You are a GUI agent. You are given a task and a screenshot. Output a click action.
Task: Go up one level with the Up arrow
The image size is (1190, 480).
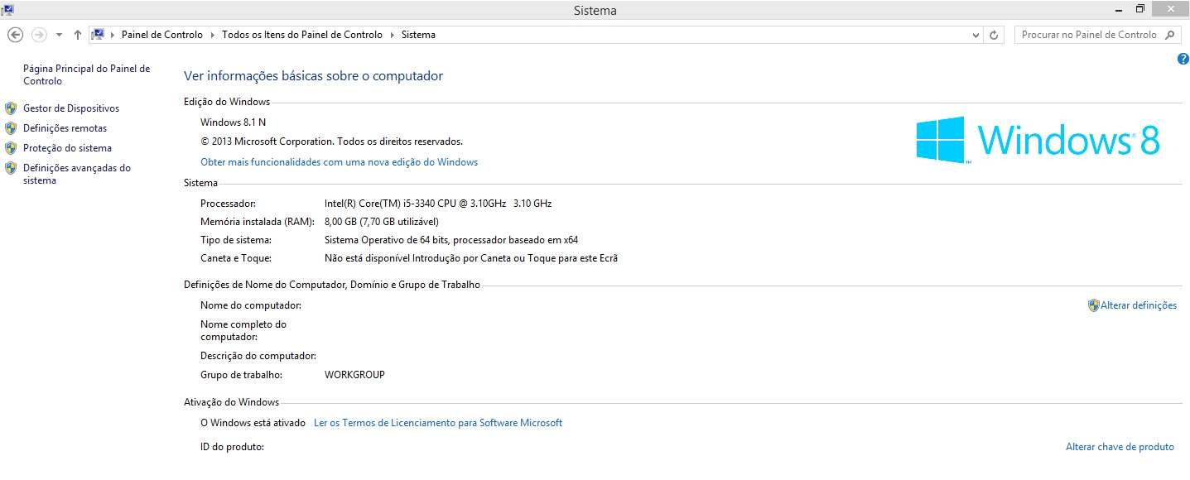[78, 35]
